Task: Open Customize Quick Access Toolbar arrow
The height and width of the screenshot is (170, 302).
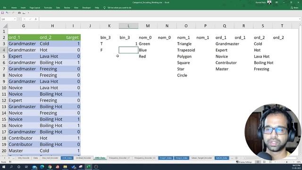Action: tap(28, 13)
